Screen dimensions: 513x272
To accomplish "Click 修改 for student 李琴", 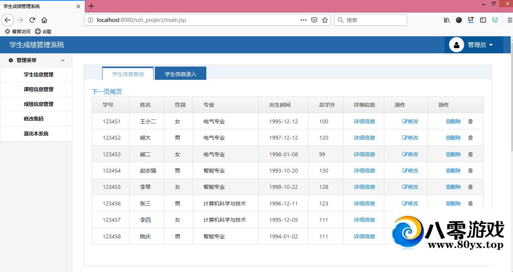I will (x=410, y=187).
